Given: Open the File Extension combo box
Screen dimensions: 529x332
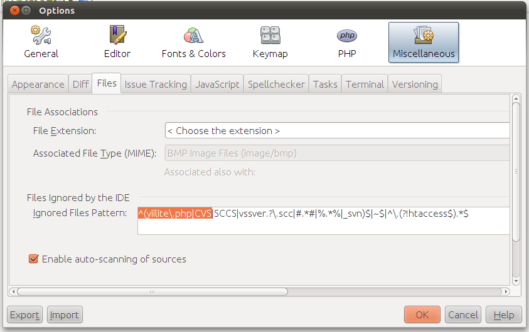Looking at the screenshot, I should pos(336,131).
